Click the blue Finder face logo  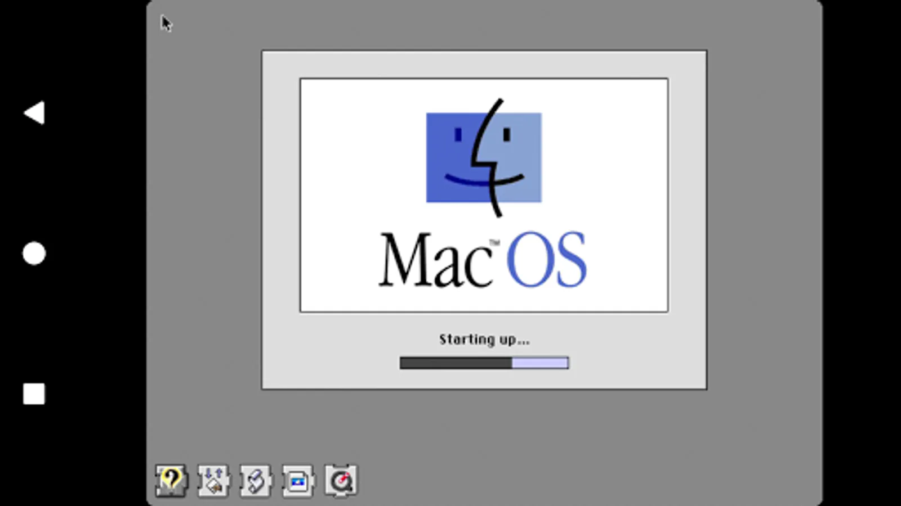tap(484, 157)
